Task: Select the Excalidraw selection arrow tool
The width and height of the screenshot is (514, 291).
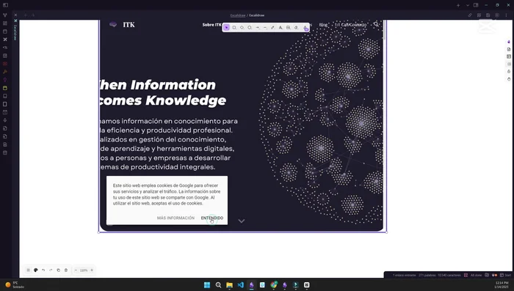Action: pos(226,28)
